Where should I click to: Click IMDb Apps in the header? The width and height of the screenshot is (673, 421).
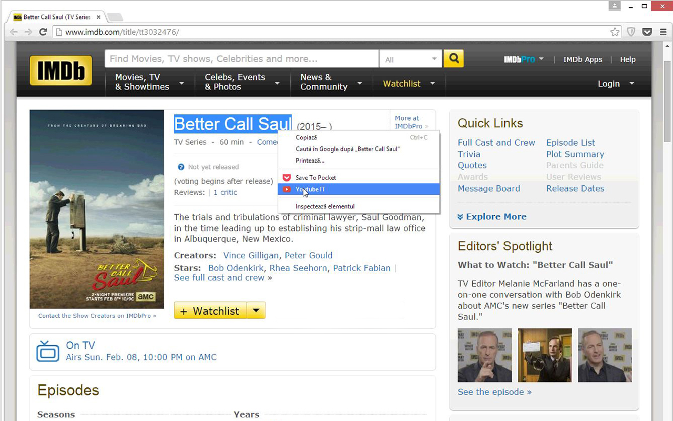coord(583,59)
